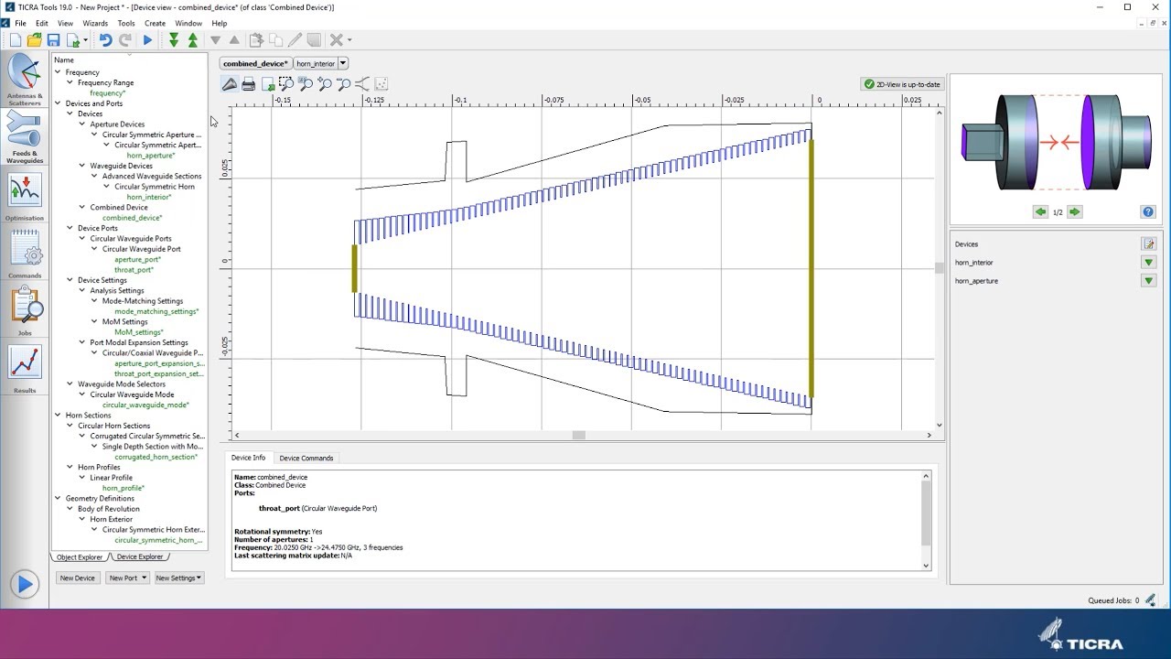Open Commands sidebar section
The height and width of the screenshot is (659, 1171).
[x=25, y=254]
